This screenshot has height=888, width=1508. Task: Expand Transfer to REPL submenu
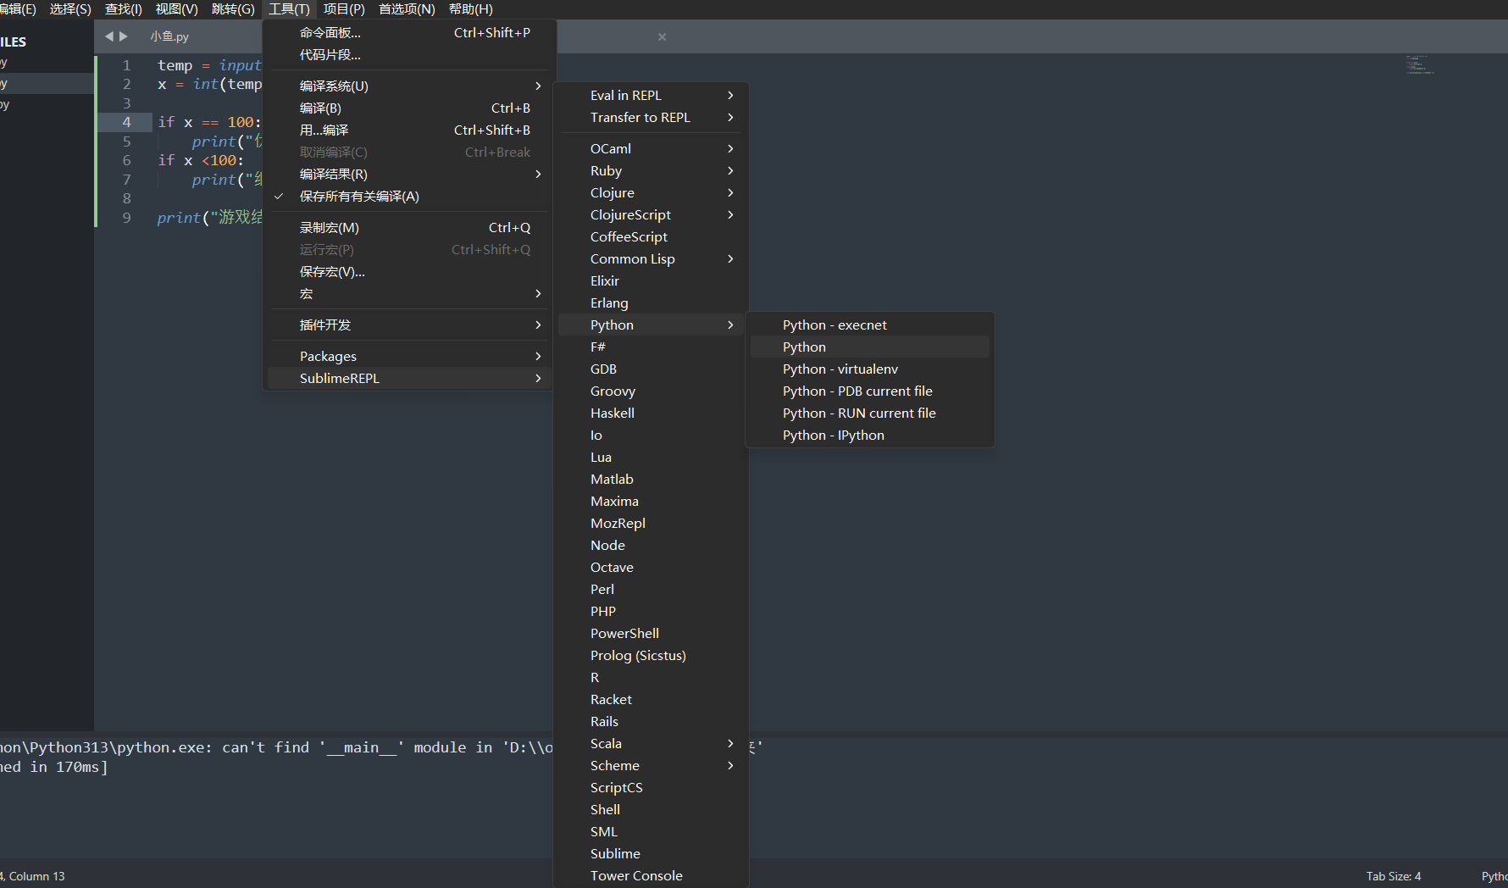tap(651, 118)
